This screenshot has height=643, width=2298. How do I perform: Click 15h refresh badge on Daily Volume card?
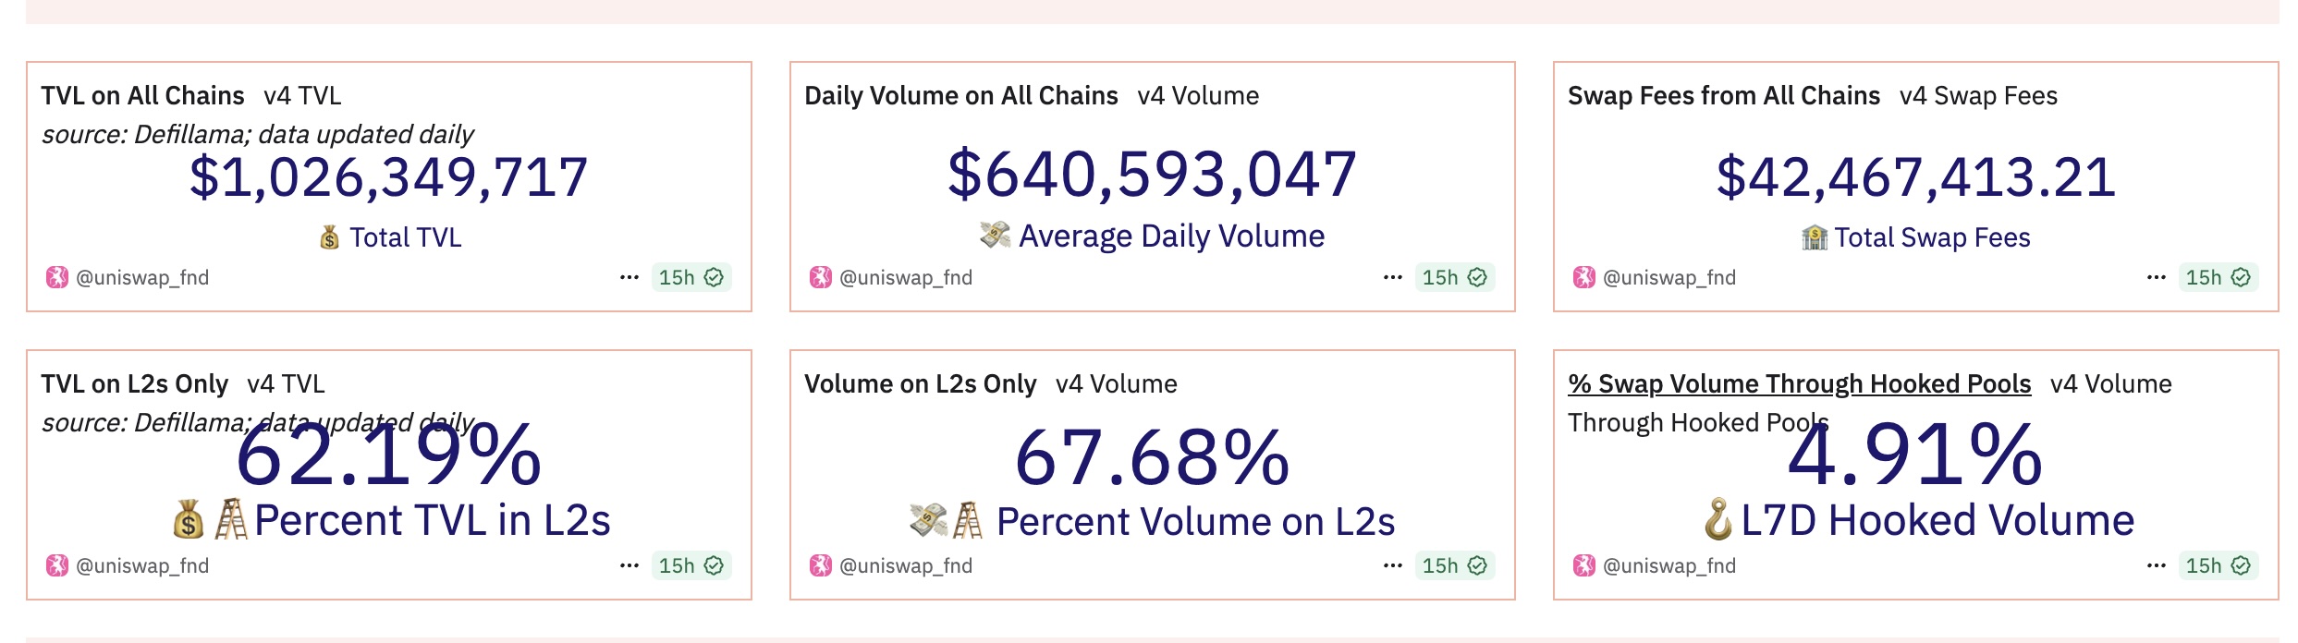point(1454,277)
